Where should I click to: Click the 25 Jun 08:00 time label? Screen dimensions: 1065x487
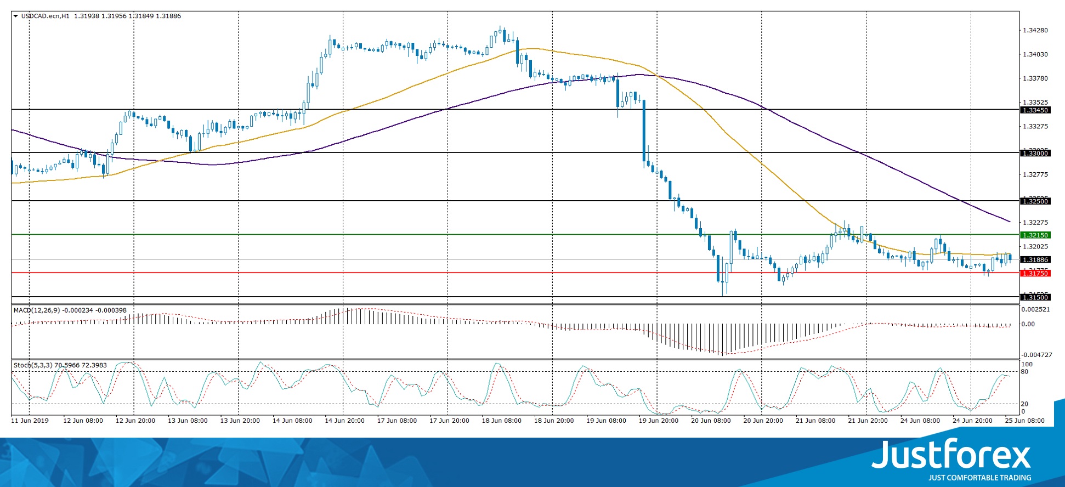click(1024, 421)
